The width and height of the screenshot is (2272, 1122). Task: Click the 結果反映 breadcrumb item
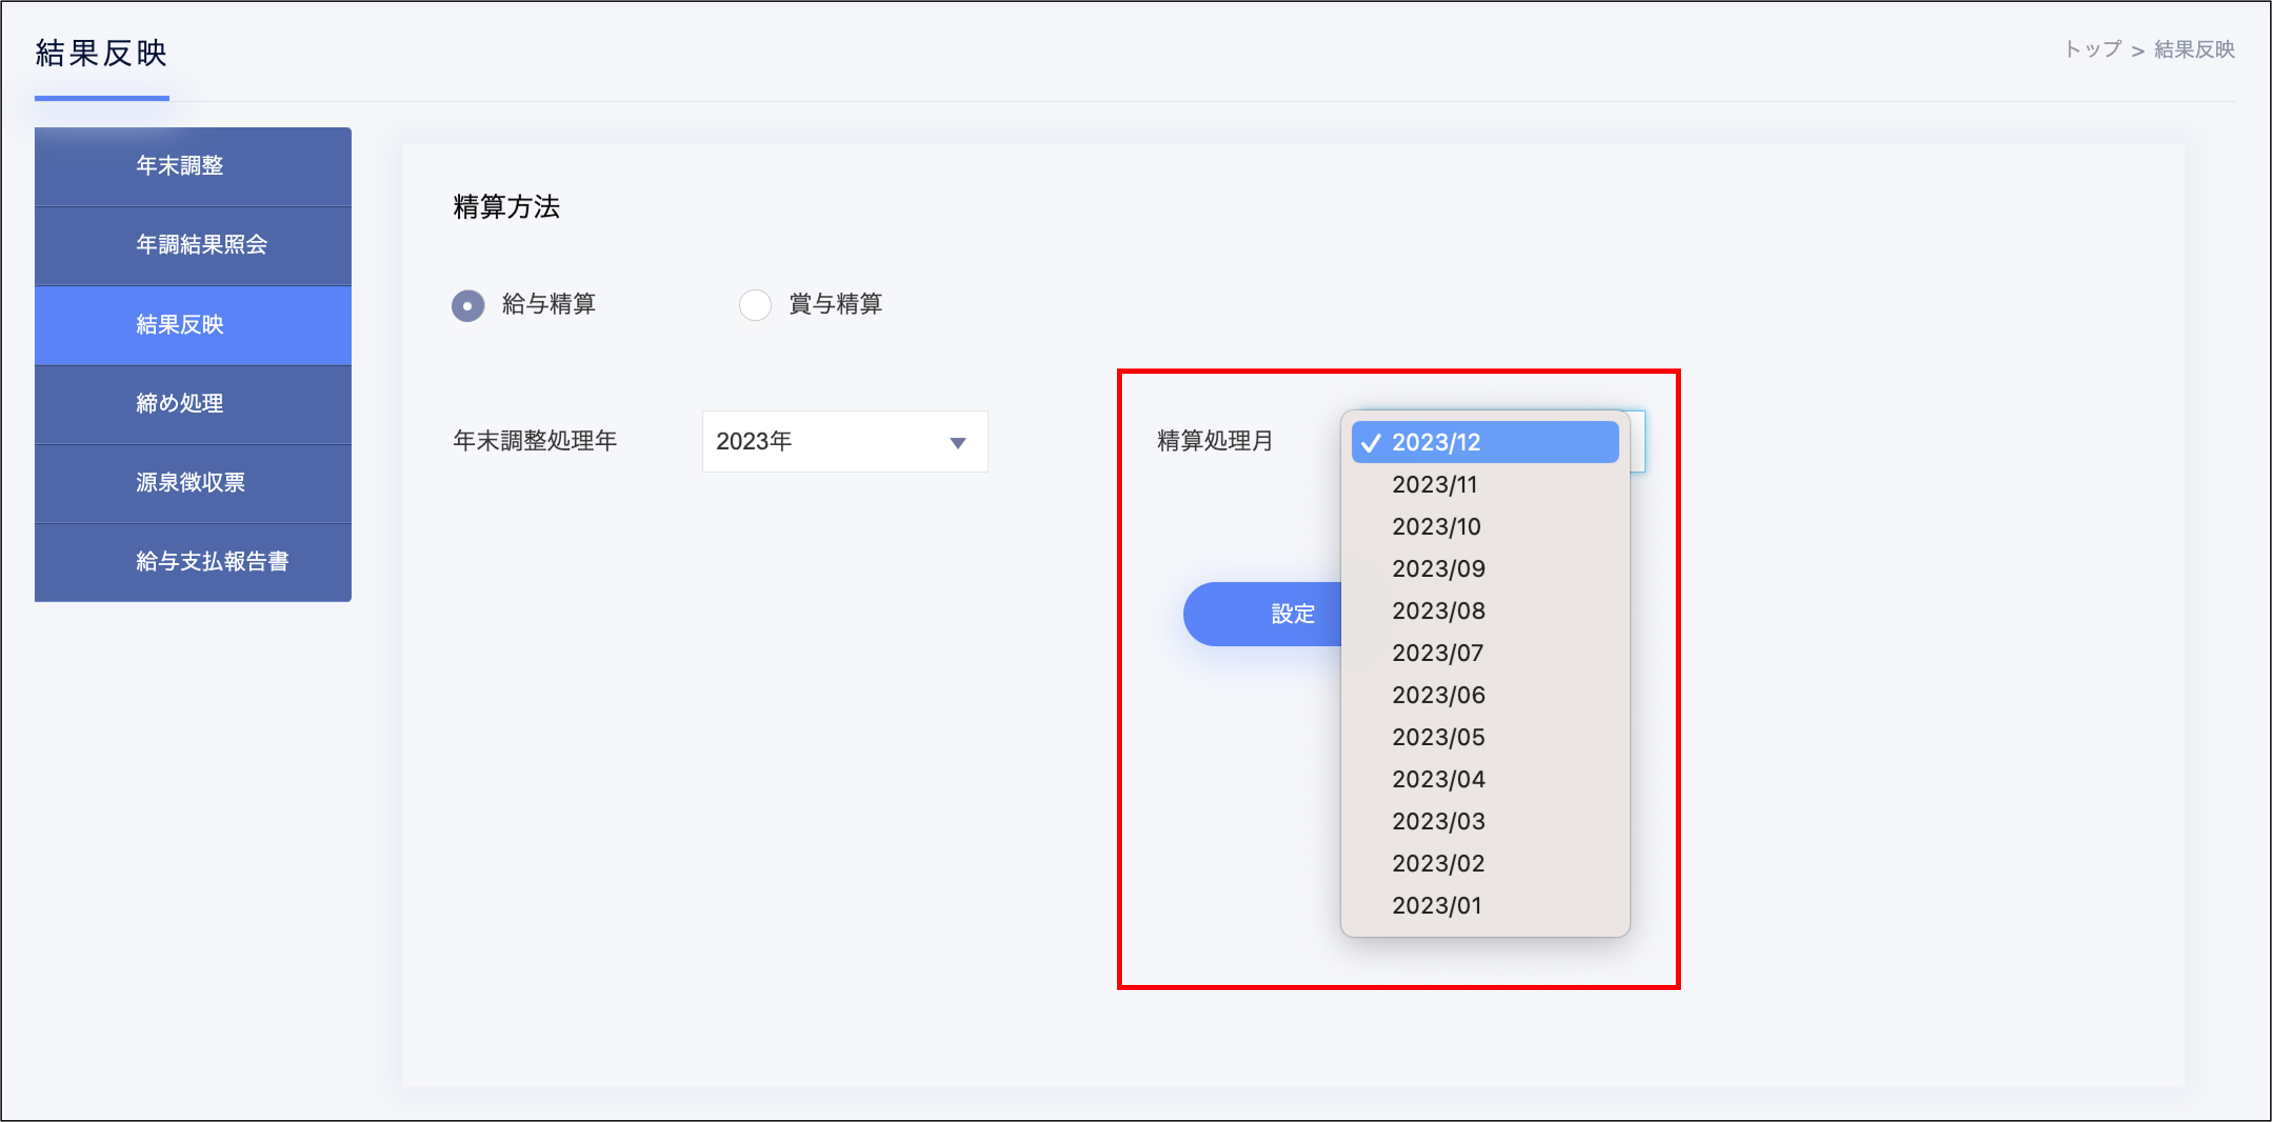point(2194,49)
